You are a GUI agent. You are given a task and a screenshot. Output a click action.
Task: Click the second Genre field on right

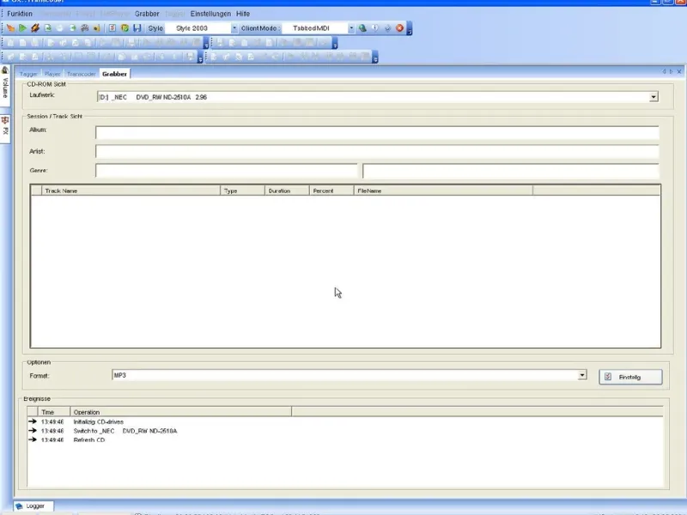510,171
